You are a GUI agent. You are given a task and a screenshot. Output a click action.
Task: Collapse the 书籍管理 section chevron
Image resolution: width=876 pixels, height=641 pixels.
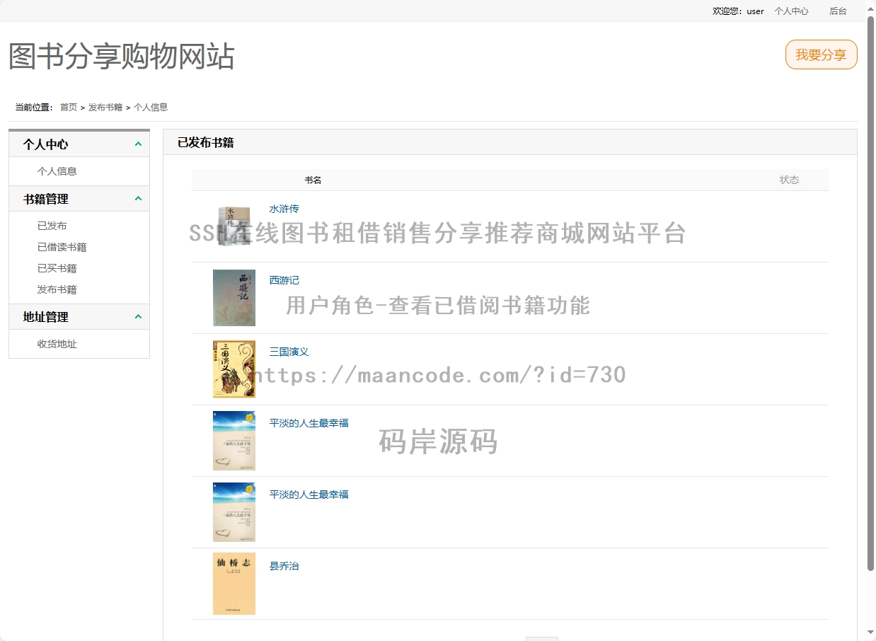pos(138,199)
